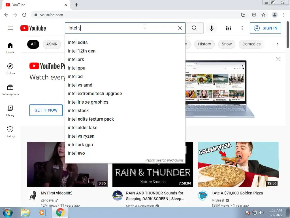Open History in the sidebar

[10, 132]
